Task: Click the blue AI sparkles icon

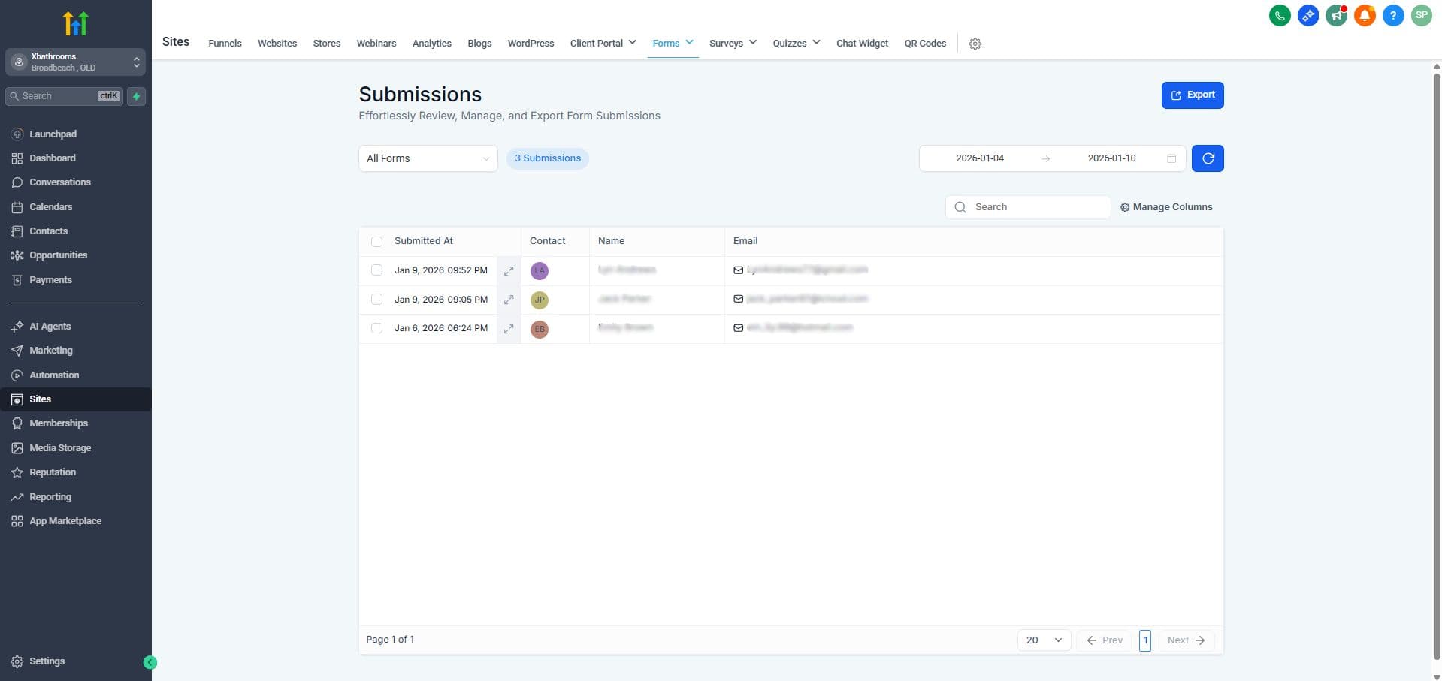Action: point(1308,15)
